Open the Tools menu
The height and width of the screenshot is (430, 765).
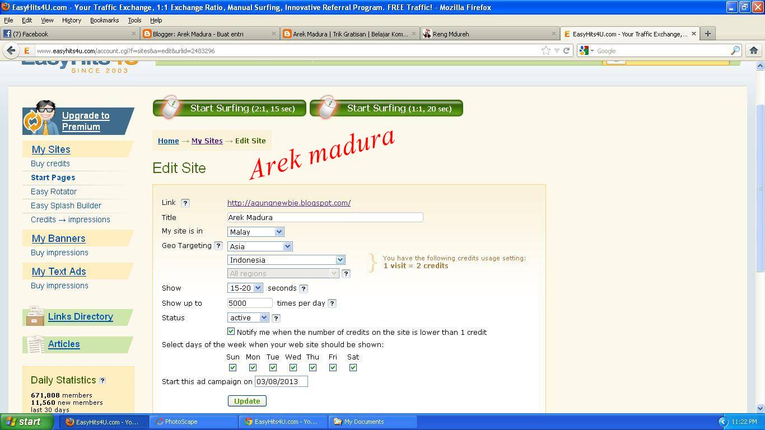click(x=134, y=20)
